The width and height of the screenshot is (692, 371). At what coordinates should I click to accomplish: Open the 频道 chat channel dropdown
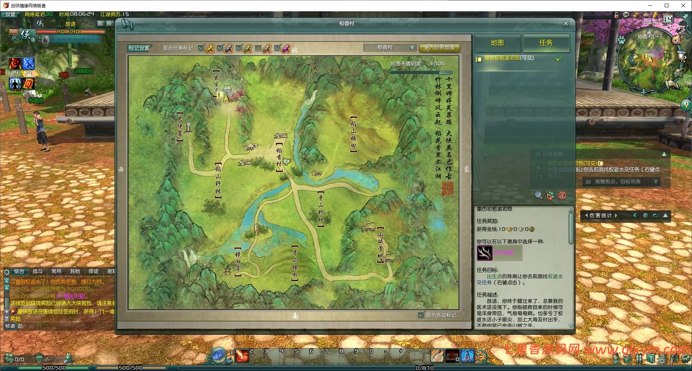click(11, 326)
